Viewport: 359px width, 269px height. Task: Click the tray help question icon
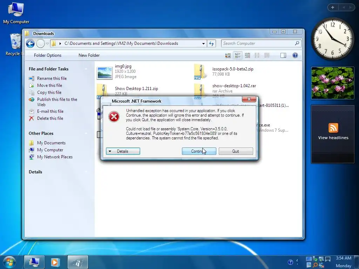click(x=290, y=262)
